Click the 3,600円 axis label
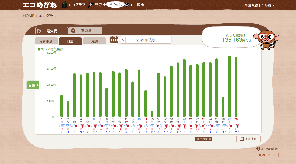Screen dimensions: 296x164 tap(51, 85)
